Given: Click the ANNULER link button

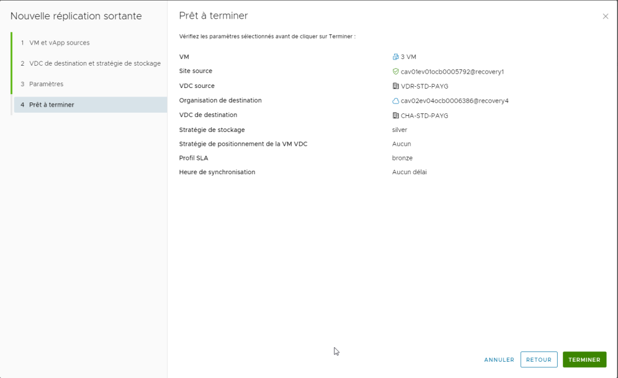Looking at the screenshot, I should (x=499, y=359).
